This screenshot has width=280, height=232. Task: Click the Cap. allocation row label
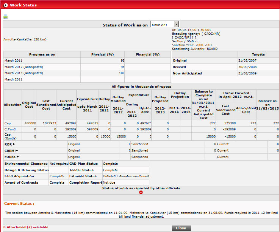(x=8, y=123)
